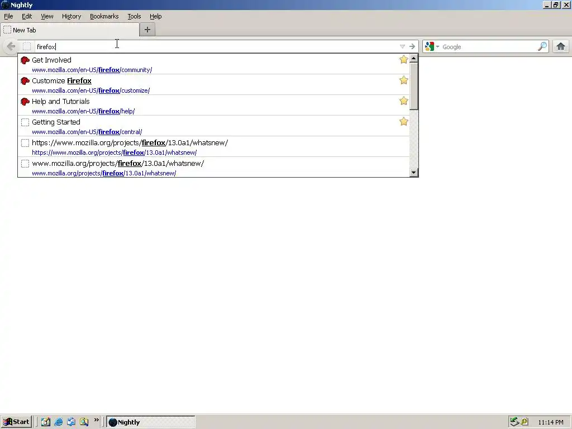Click the first quick launch notepad icon

point(46,422)
